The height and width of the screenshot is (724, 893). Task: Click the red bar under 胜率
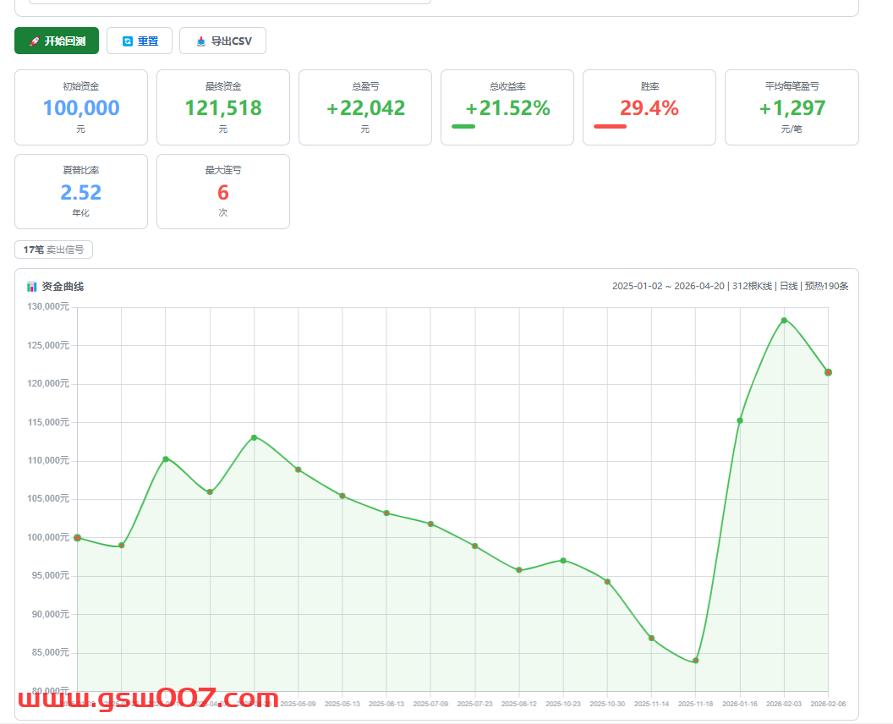pos(610,127)
